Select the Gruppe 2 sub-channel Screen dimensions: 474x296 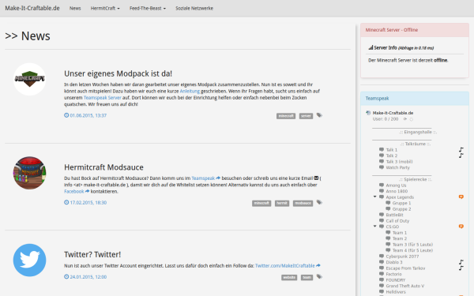401,209
